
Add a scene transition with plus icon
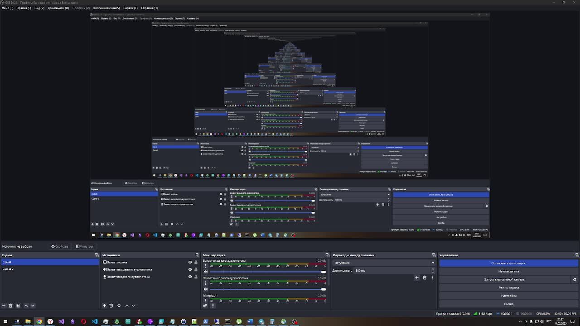(417, 278)
